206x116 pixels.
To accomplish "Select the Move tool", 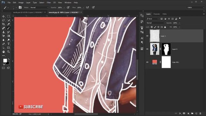I will (x=4, y=16).
